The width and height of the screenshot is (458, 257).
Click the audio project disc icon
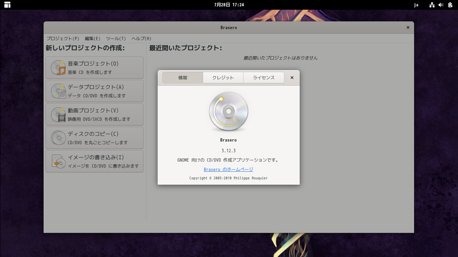click(x=58, y=68)
